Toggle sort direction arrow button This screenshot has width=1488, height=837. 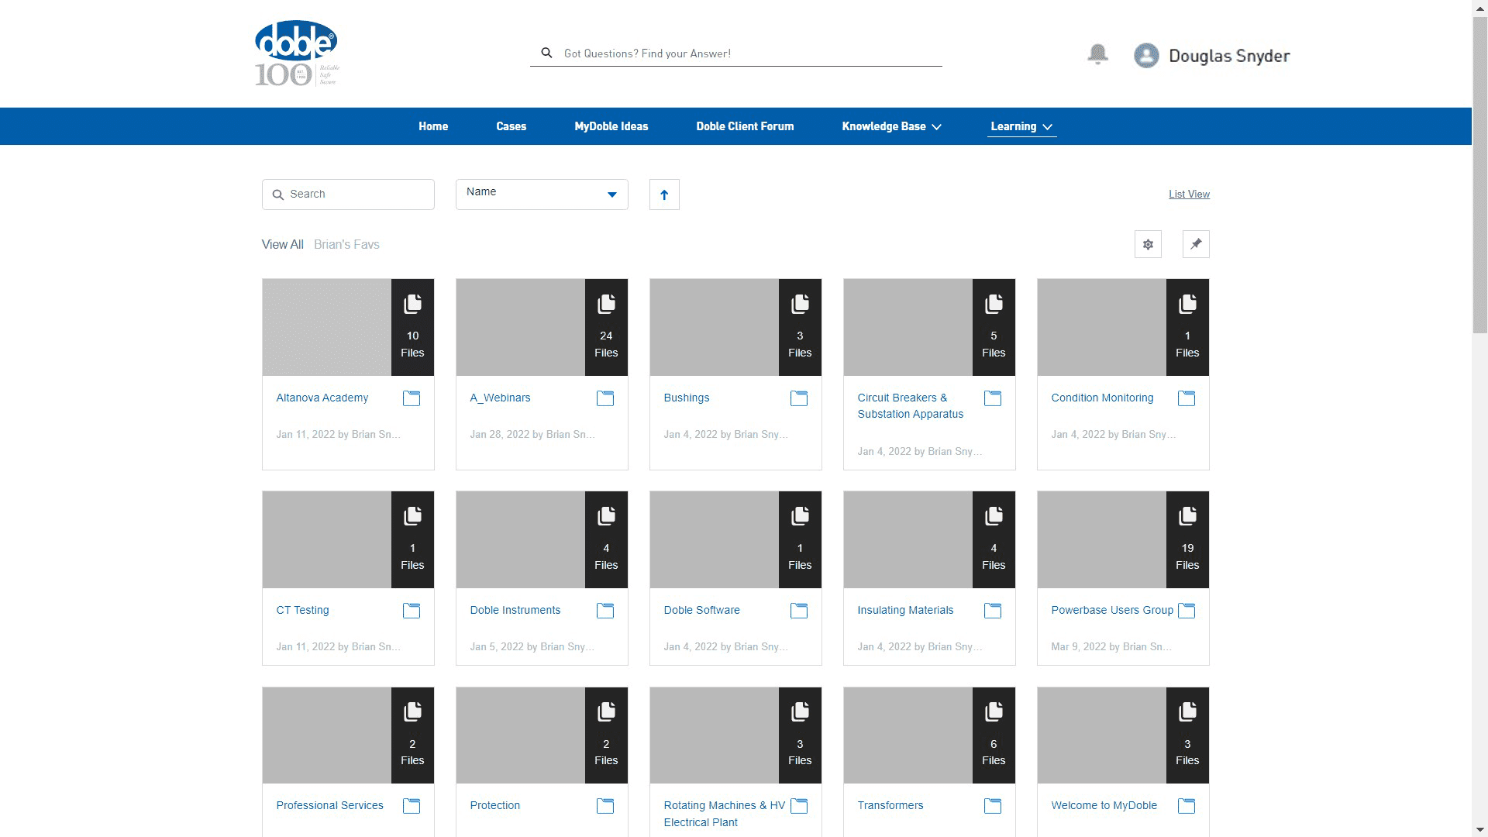[x=664, y=195]
